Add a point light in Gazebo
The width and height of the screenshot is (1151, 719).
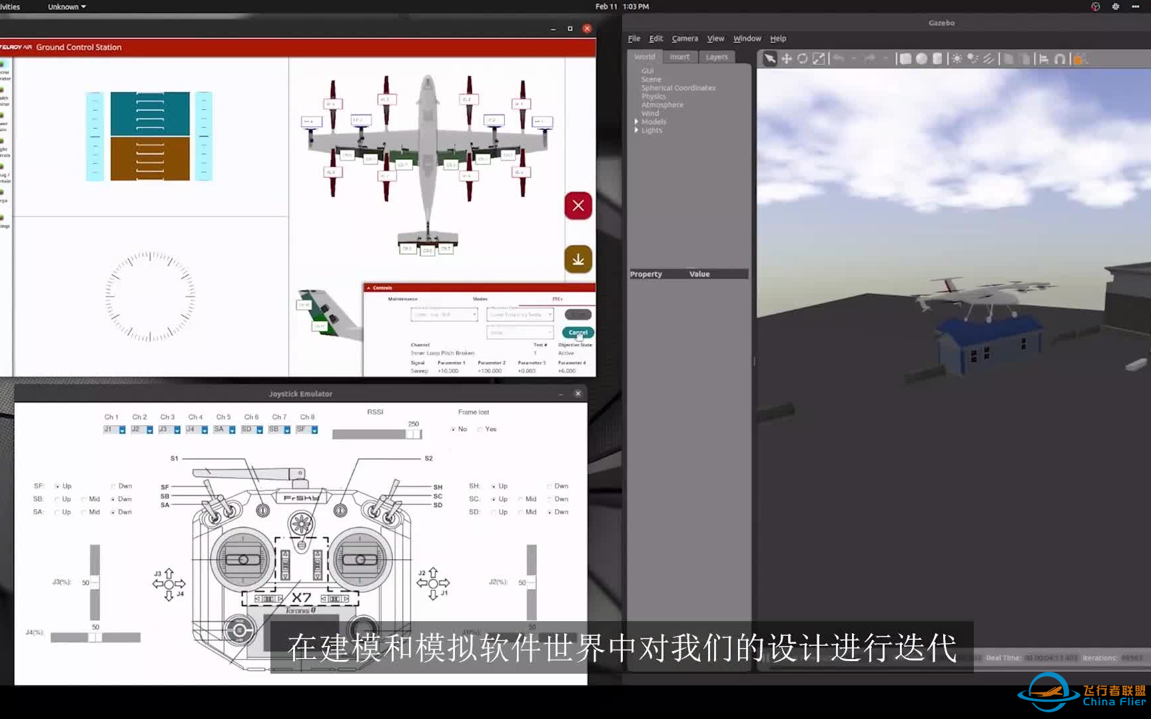click(957, 59)
